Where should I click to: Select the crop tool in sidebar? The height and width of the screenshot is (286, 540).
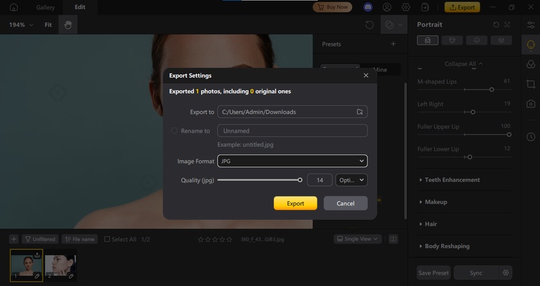tap(531, 84)
